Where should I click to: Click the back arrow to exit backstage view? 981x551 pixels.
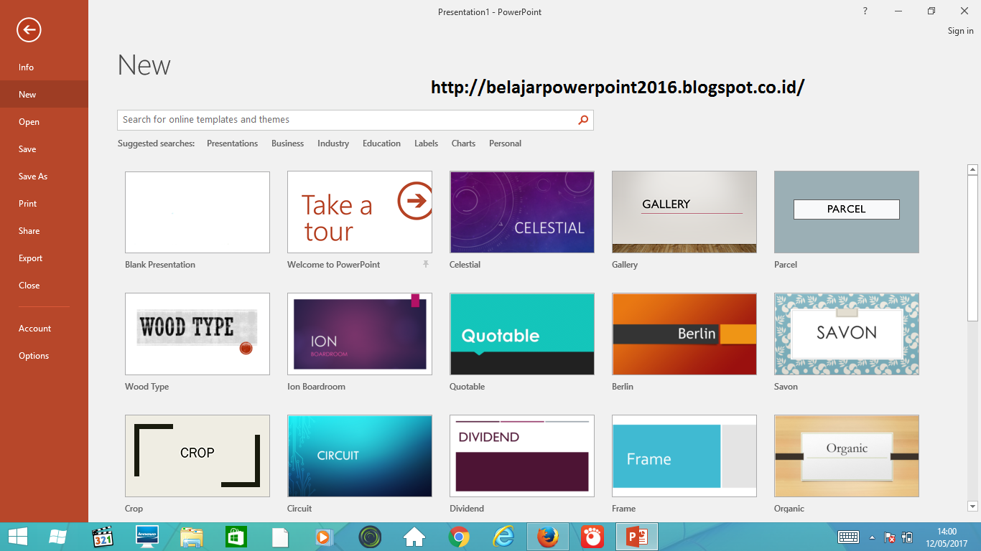tap(29, 30)
